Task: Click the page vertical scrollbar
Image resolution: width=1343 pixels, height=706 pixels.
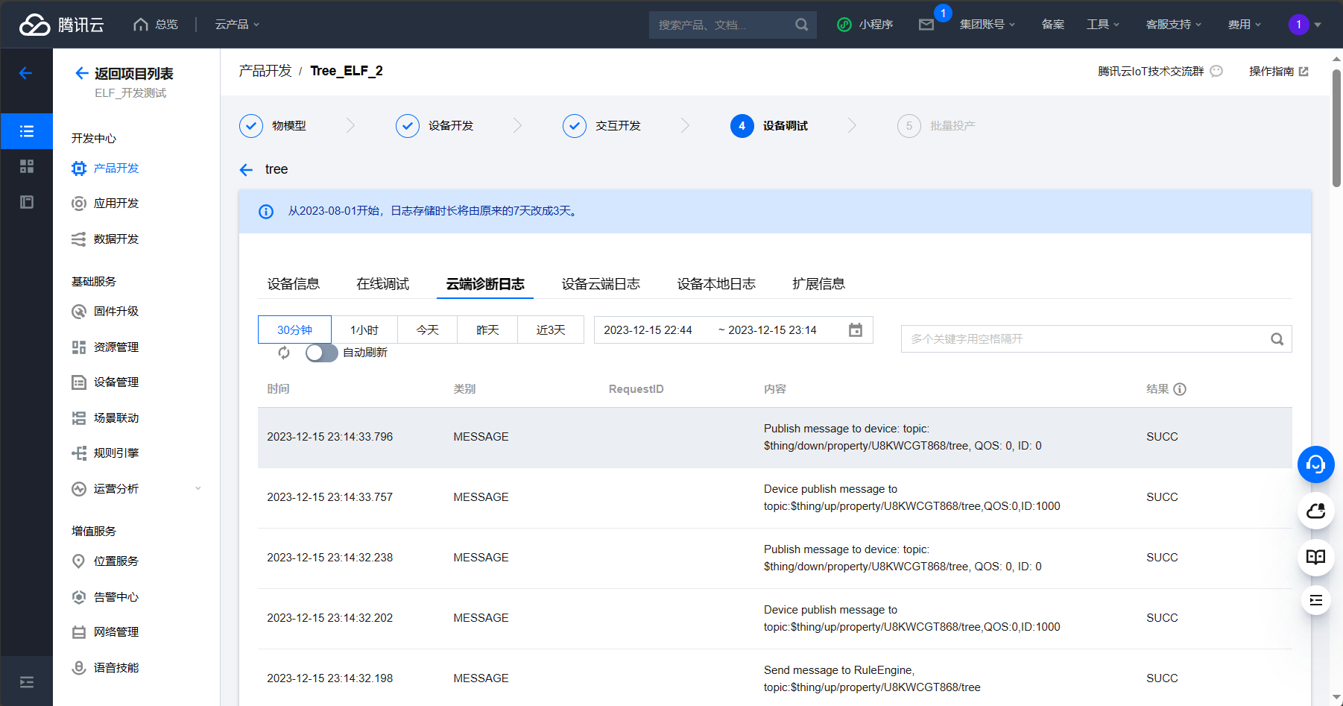Action: 1336,127
